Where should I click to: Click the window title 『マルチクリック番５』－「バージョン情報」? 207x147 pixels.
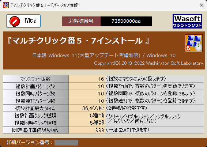pyautogui.click(x=45, y=5)
